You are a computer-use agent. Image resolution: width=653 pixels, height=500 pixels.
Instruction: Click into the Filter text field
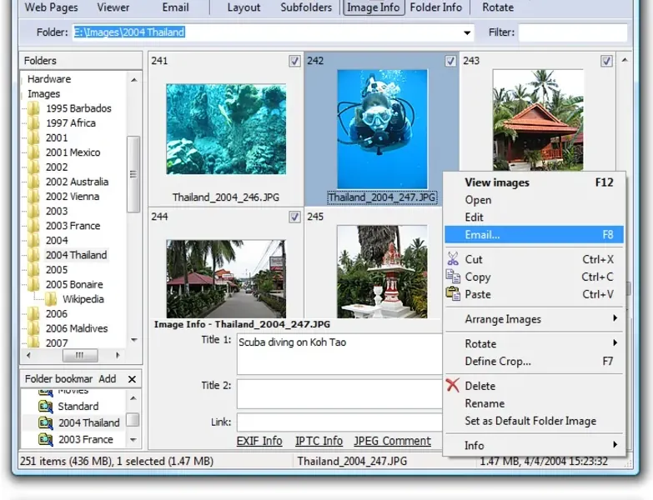pyautogui.click(x=572, y=33)
